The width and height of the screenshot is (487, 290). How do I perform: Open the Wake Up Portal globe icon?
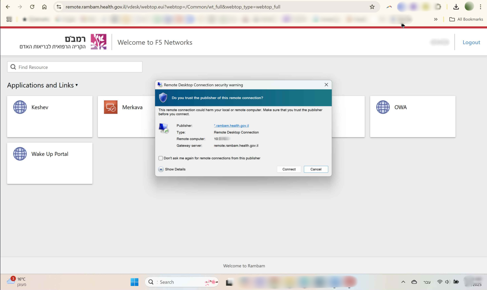20,154
